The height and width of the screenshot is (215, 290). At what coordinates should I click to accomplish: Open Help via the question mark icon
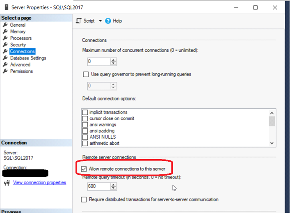(108, 21)
